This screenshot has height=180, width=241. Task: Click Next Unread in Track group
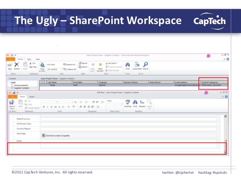112,71
